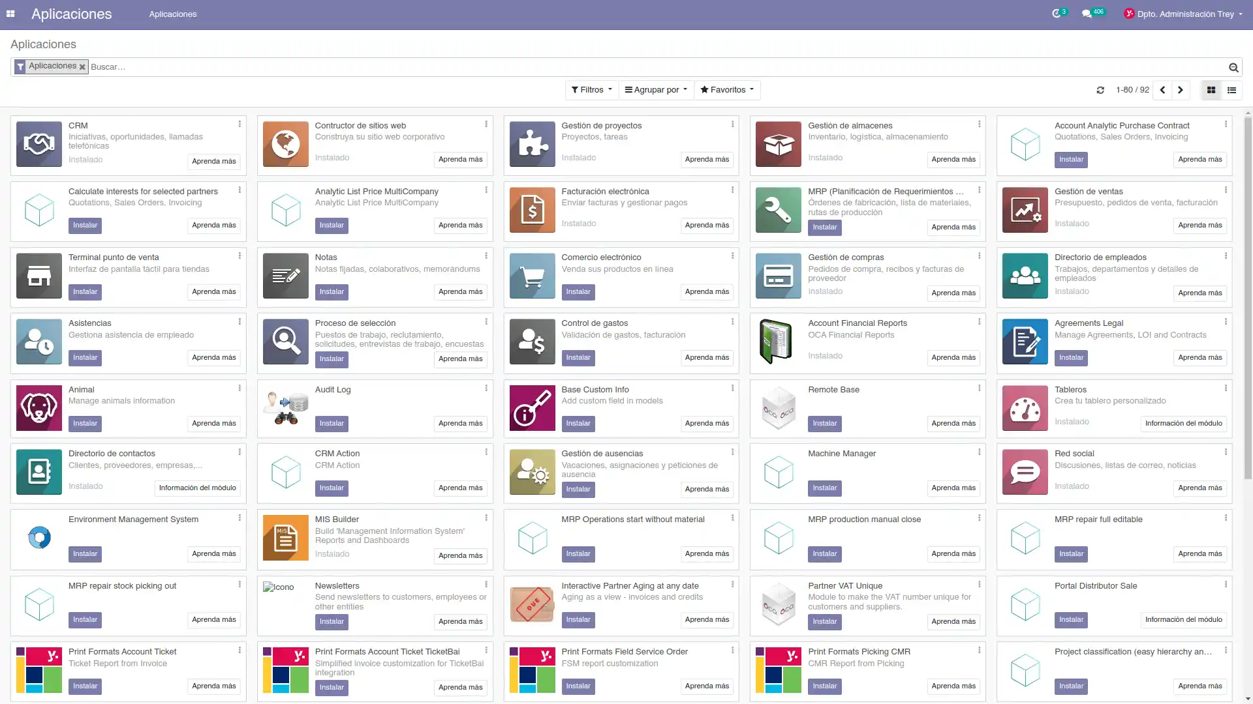Image resolution: width=1253 pixels, height=704 pixels.
Task: Click the CRM handshake icon
Action: [x=39, y=144]
